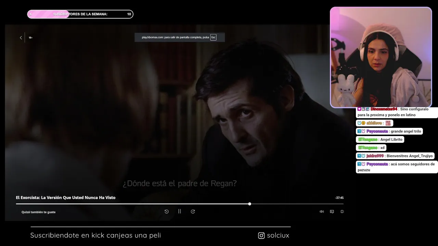Click ElTongano's 'xd' chat message
Screen dimensions: 438x246
371,148
